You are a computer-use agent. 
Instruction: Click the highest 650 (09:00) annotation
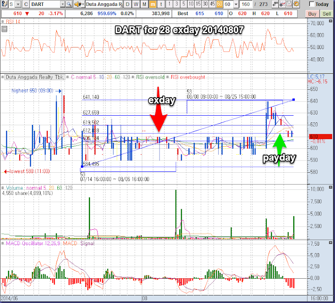coord(32,91)
